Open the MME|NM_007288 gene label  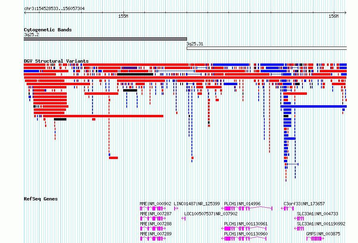(156, 224)
